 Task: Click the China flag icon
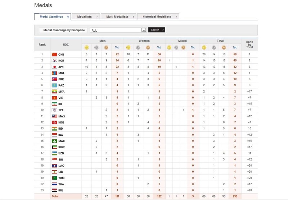pos(55,55)
